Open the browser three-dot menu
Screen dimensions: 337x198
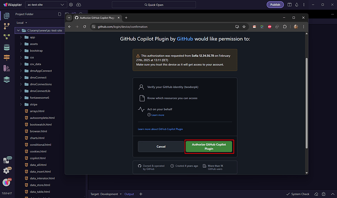click(x=303, y=27)
